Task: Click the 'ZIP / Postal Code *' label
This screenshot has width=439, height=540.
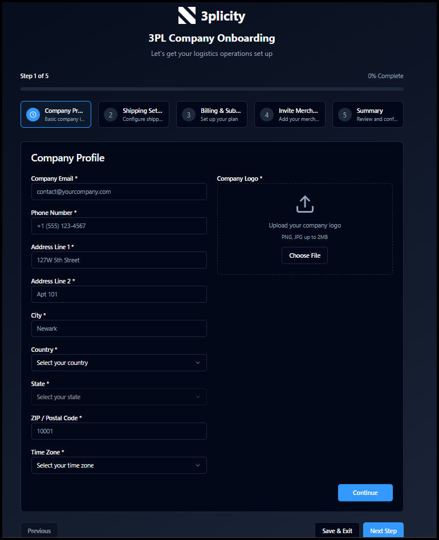Action: 56,418
